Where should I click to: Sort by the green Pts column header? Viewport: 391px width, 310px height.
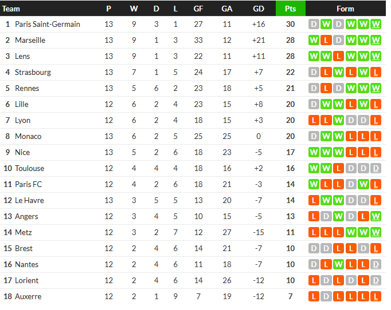[x=290, y=9]
